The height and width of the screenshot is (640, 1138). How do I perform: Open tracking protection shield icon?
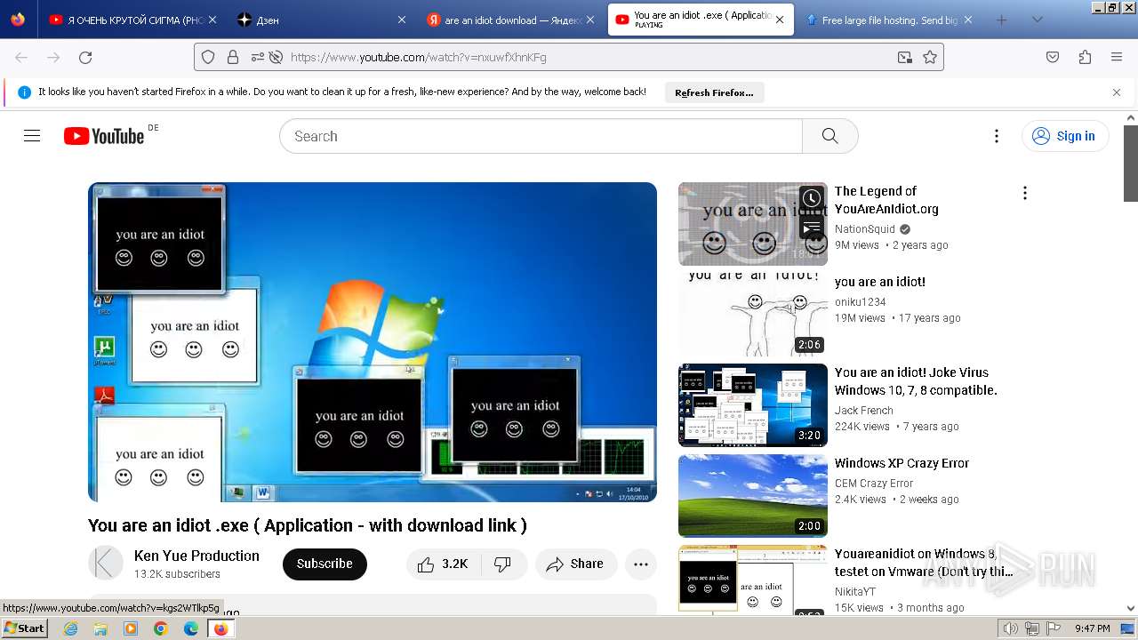tap(208, 57)
